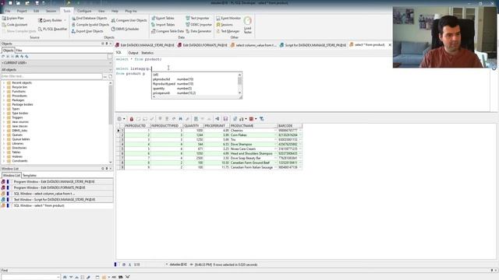Open the Text Importer
The image size is (499, 280).
point(197,19)
